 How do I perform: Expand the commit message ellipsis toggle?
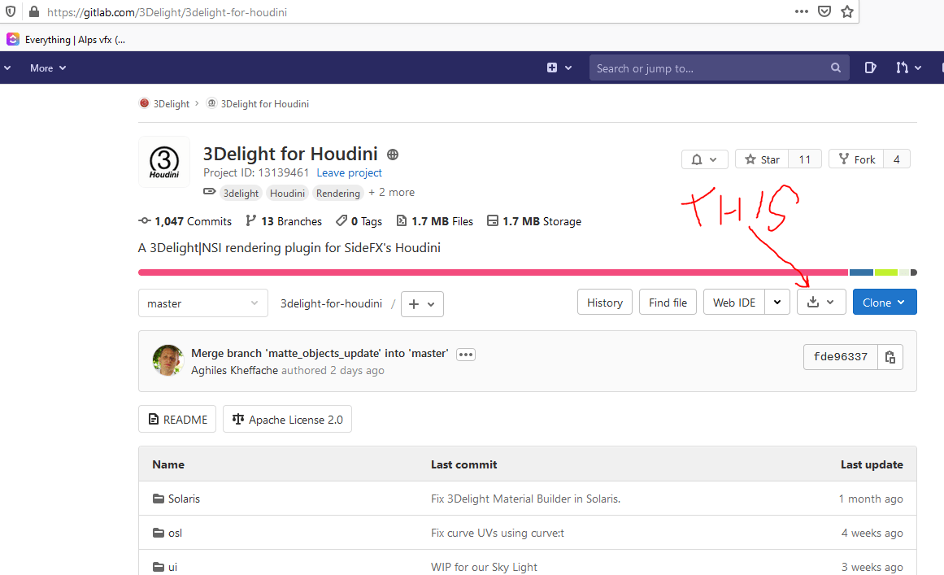[465, 354]
